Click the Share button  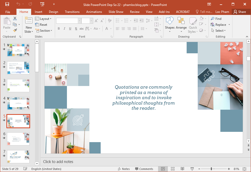(240, 12)
